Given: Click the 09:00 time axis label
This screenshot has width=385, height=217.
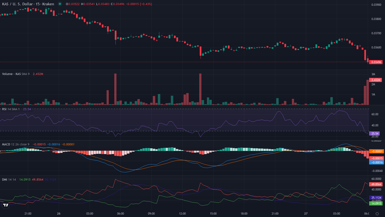Looking at the screenshot, I should point(151,213).
